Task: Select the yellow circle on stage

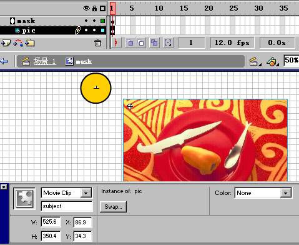Action: click(96, 88)
